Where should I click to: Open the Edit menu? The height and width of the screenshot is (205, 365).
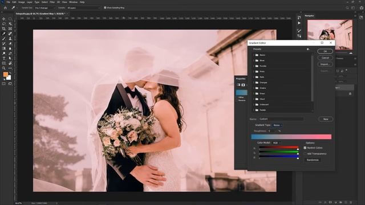pos(14,2)
